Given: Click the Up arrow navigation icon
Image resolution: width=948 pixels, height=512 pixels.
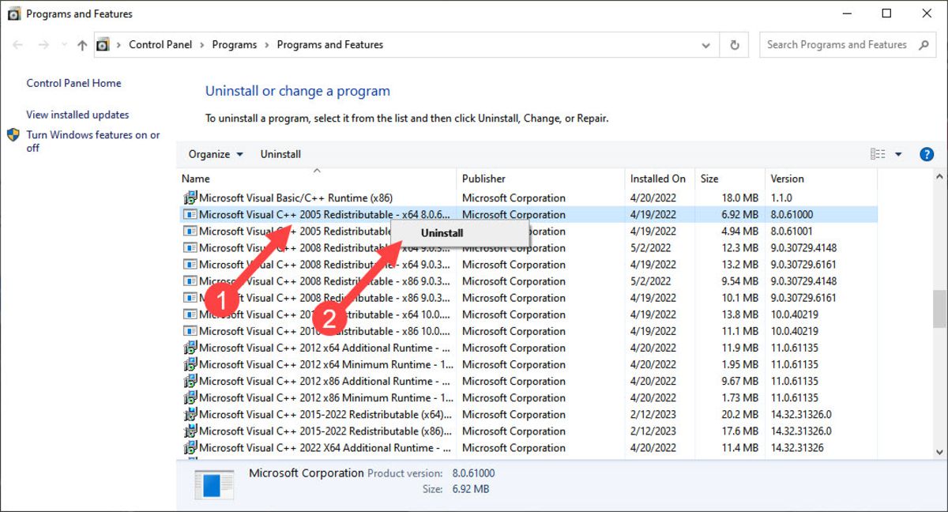Looking at the screenshot, I should tap(82, 45).
